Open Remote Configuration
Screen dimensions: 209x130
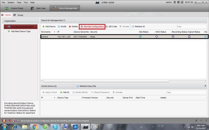[92, 27]
